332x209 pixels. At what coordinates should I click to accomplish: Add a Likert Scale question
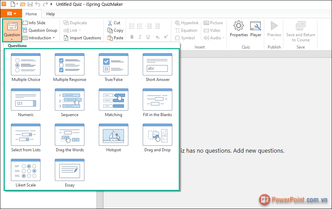pyautogui.click(x=26, y=173)
